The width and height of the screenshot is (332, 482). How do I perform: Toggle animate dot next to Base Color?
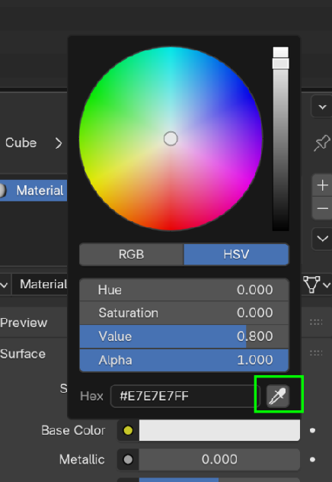(x=312, y=430)
